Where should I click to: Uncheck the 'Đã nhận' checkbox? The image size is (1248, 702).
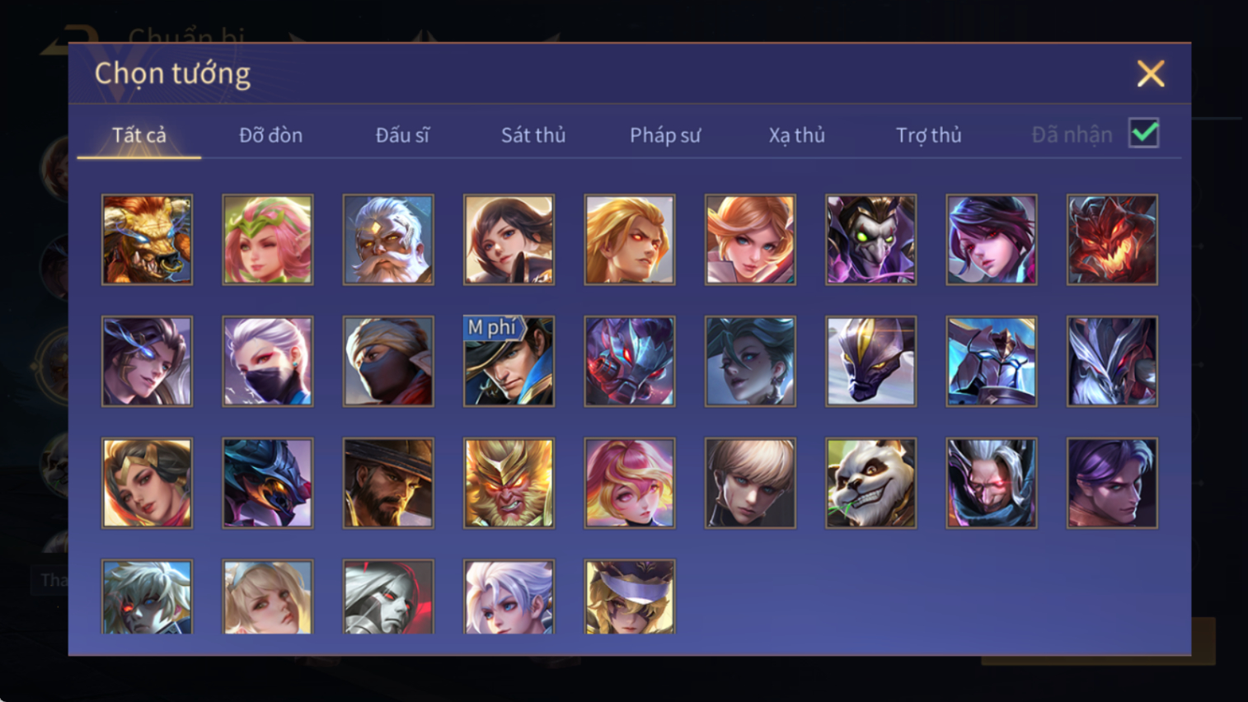click(1144, 133)
